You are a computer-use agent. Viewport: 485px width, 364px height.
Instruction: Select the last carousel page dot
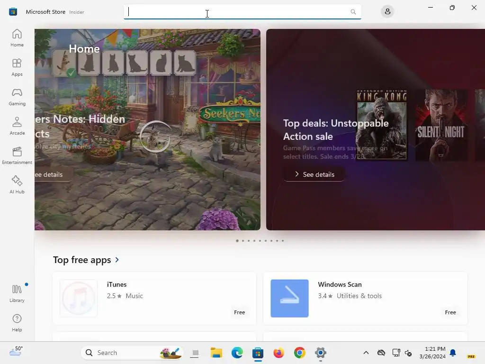point(283,240)
